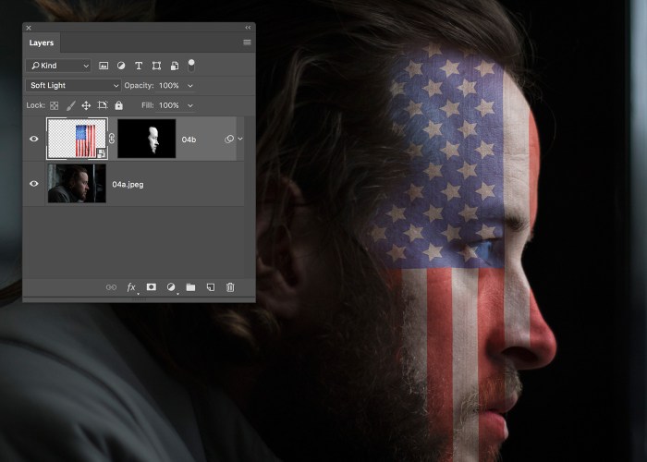
Task: Select the 04b flag layer thumbnail
Action: (77, 139)
